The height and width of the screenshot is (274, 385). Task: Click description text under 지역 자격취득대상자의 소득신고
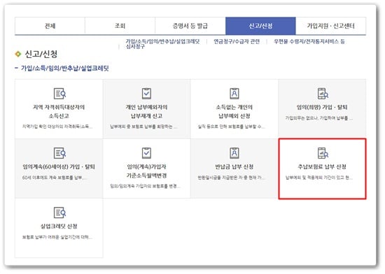click(57, 127)
